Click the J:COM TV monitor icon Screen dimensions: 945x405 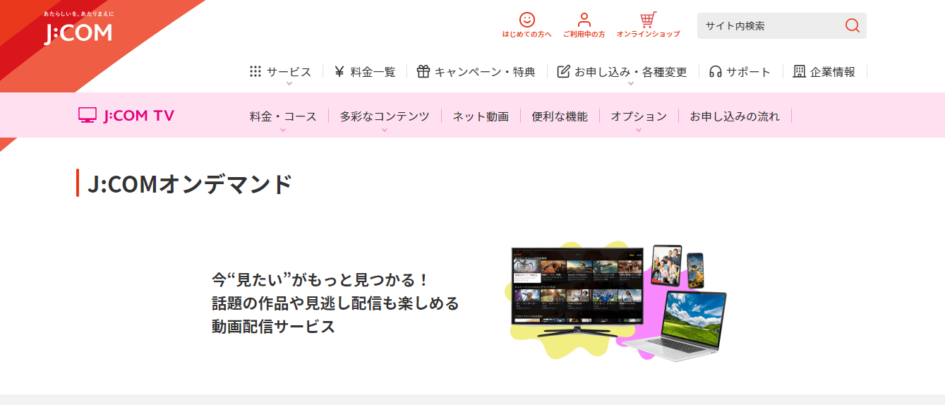point(88,116)
